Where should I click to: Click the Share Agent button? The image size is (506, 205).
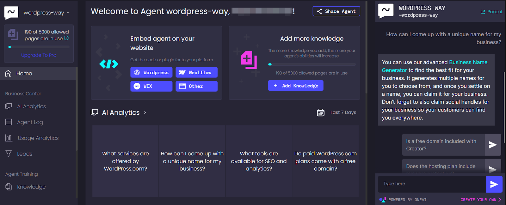coord(336,11)
